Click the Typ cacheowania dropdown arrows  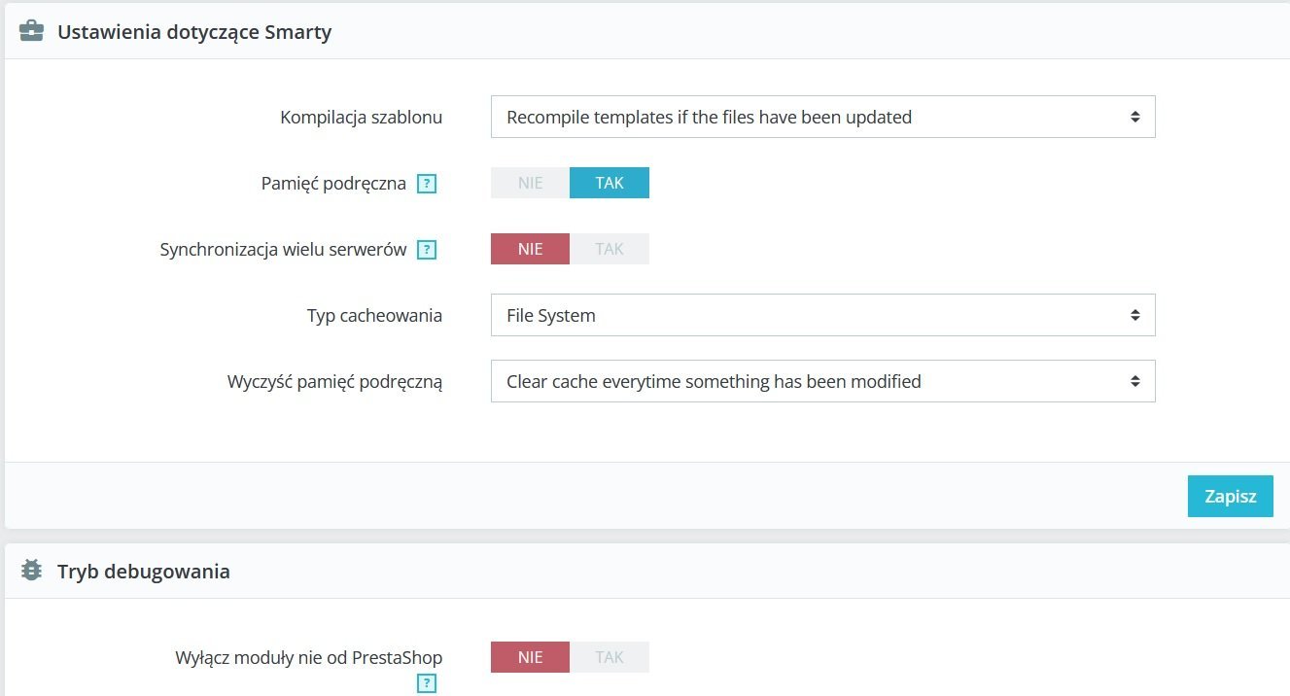1134,315
